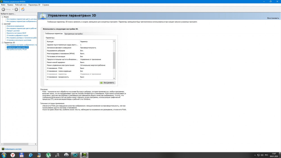The height and width of the screenshot is (158, 281).
Task: Open the teal envelope-shaped taskbar icon
Action: (x=75, y=155)
